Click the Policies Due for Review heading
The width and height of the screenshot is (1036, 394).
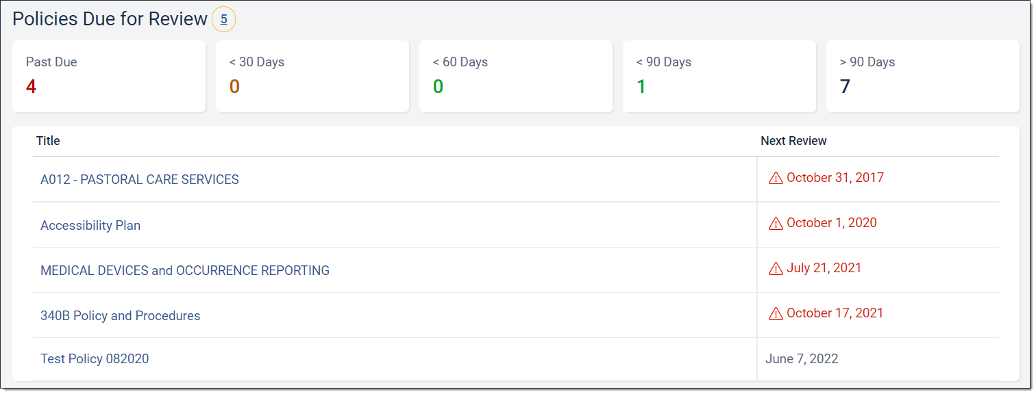110,19
